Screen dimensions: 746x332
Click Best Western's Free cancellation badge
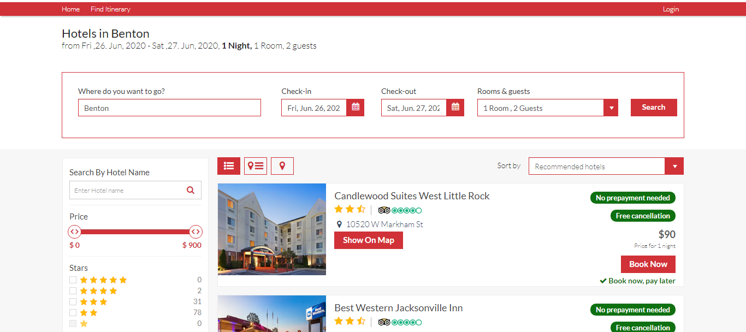coord(643,328)
